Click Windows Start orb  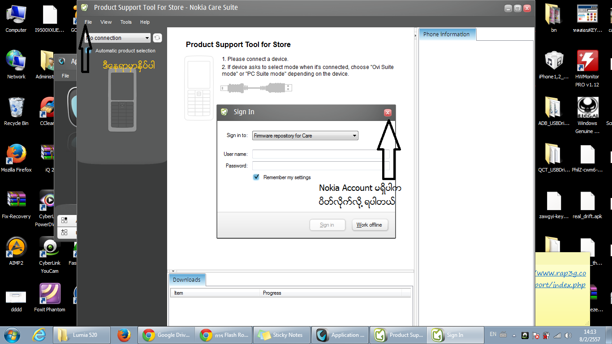tap(12, 335)
